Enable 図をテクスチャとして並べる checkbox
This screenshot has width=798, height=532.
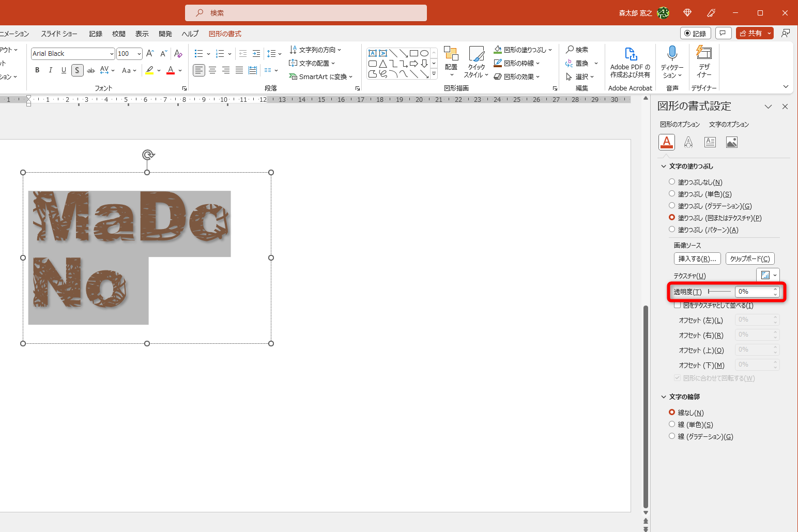677,305
